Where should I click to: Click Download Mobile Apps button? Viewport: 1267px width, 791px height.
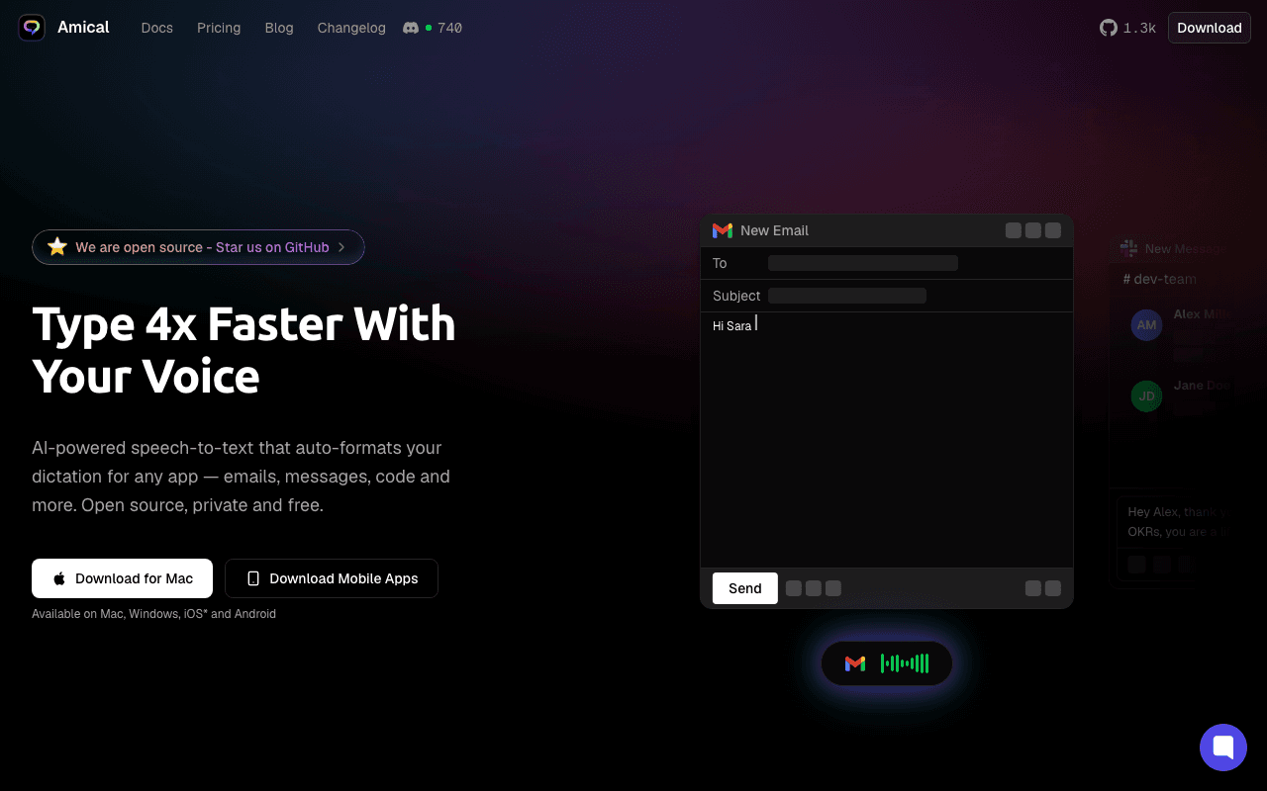[x=332, y=578]
